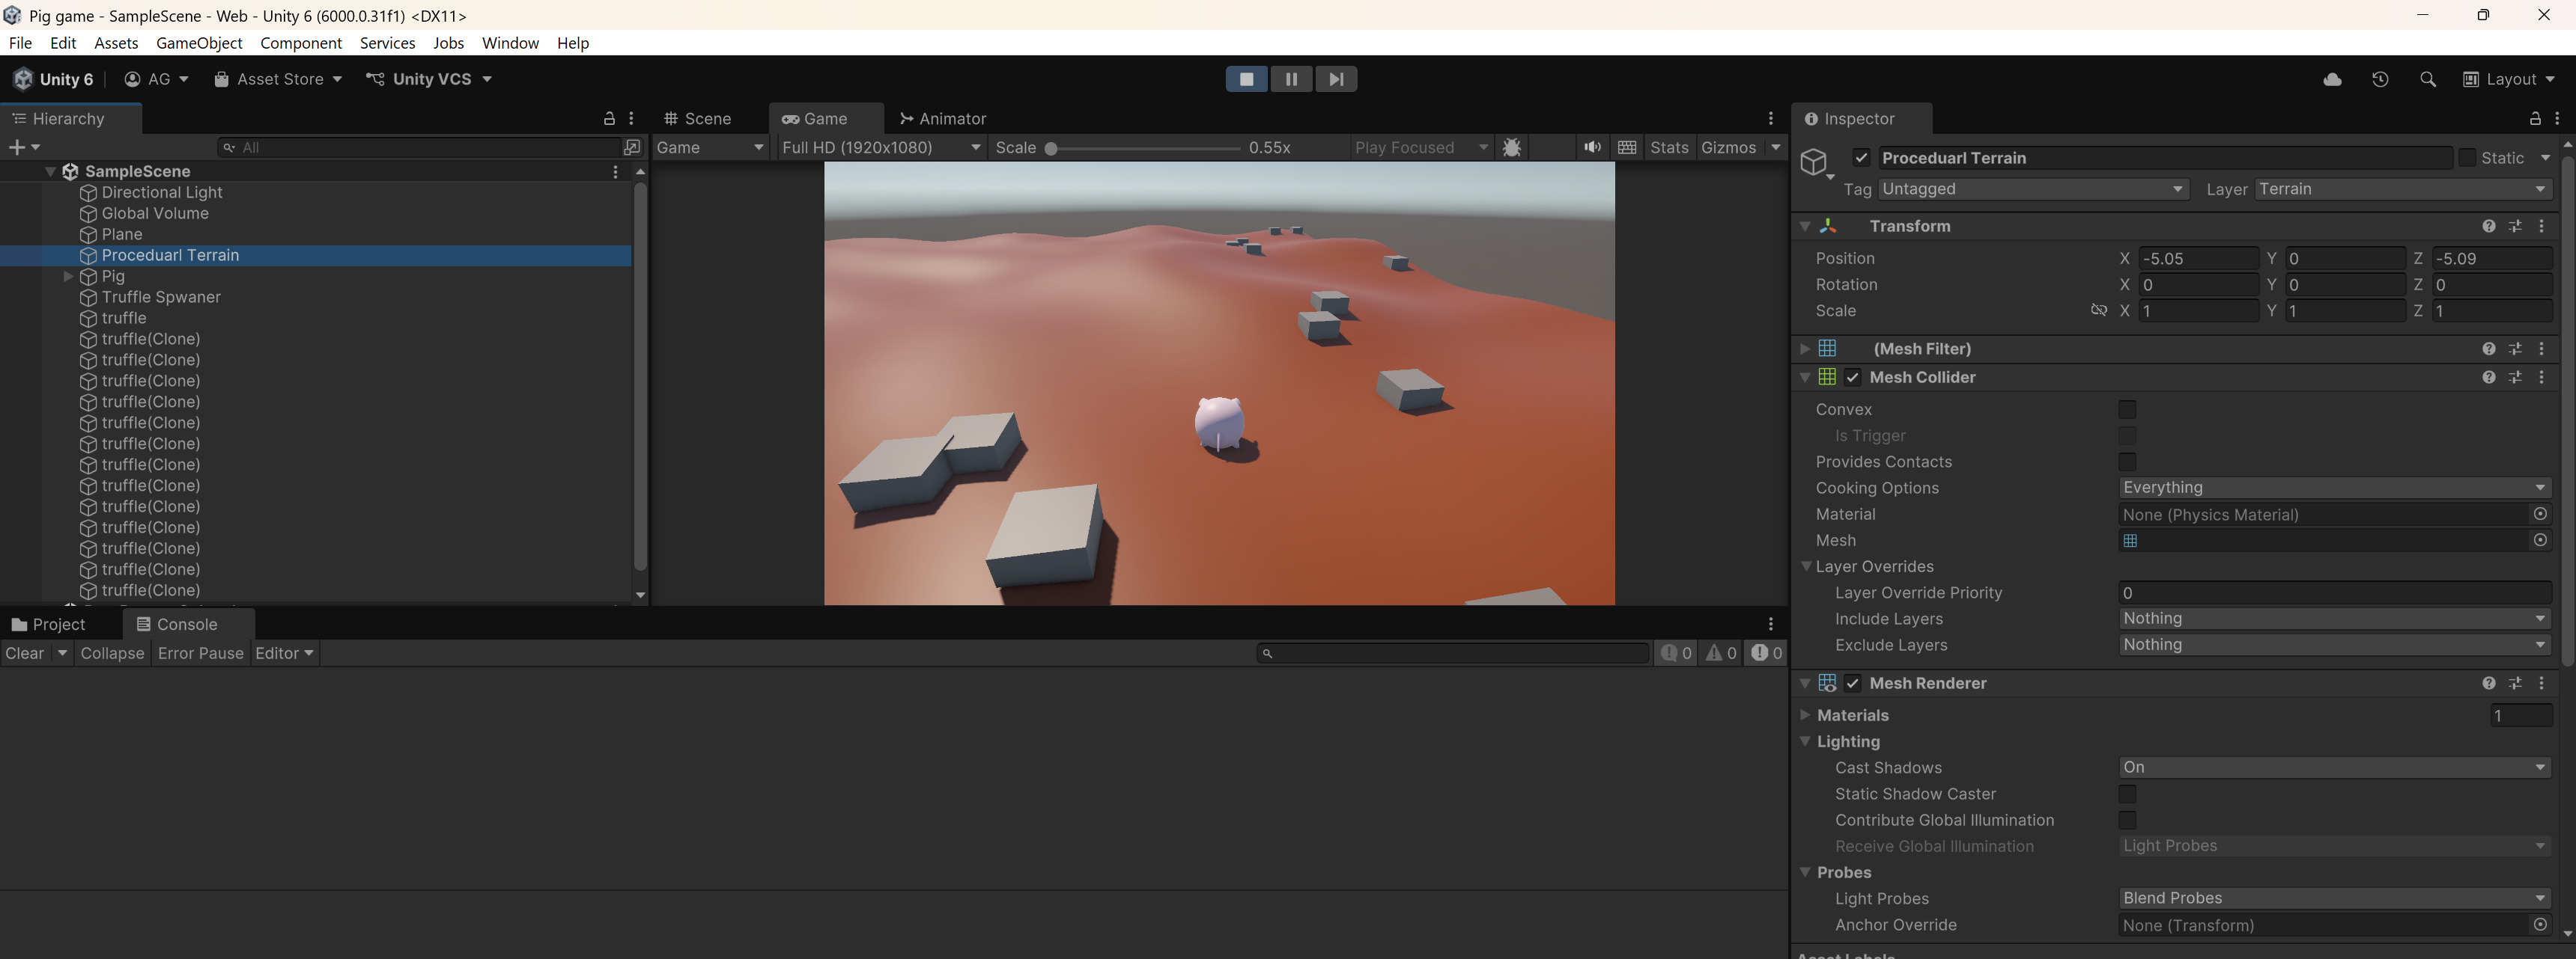Open the global search magnifier icon
This screenshot has height=959, width=2576.
point(2427,79)
